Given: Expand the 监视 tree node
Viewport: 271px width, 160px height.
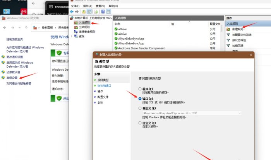Looking at the screenshot, I should 72,36.
